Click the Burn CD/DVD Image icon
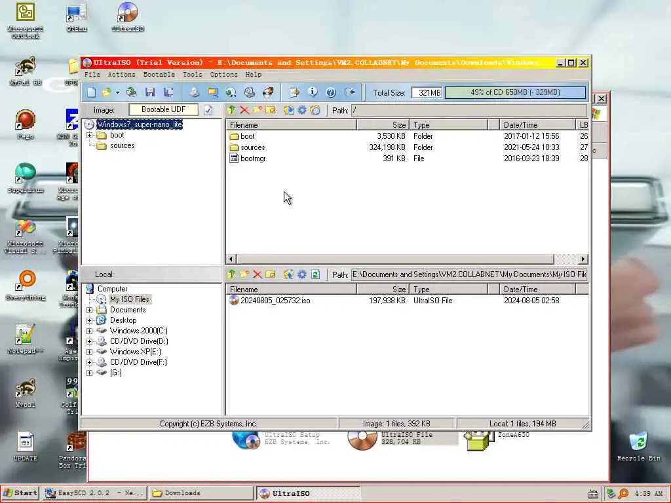 tap(268, 92)
